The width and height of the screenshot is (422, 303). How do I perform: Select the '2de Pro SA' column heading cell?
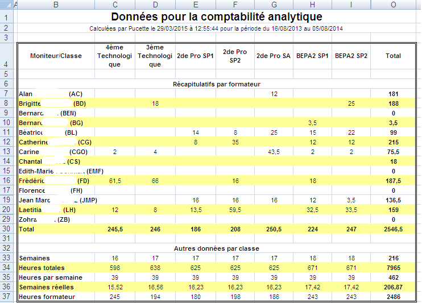(x=274, y=56)
